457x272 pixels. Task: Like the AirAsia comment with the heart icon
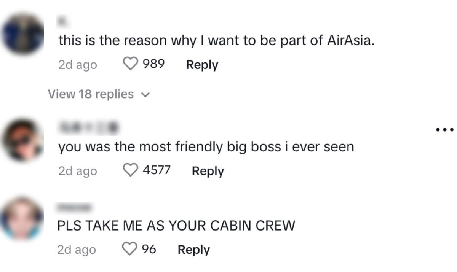(x=131, y=65)
